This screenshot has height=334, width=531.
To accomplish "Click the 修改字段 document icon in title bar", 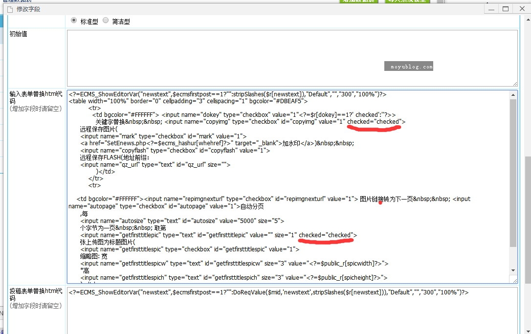I will point(9,9).
